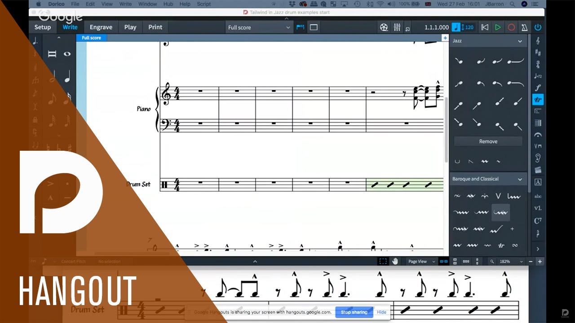This screenshot has height=323, width=575.
Task: Open the Tempo panel icon
Action: tap(538, 76)
